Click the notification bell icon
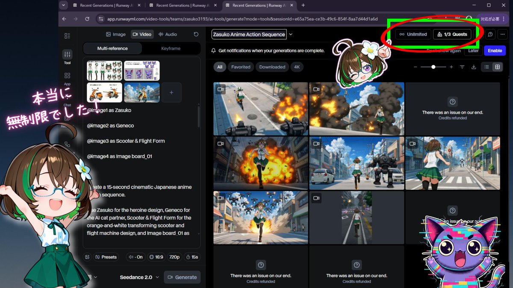 (214, 50)
